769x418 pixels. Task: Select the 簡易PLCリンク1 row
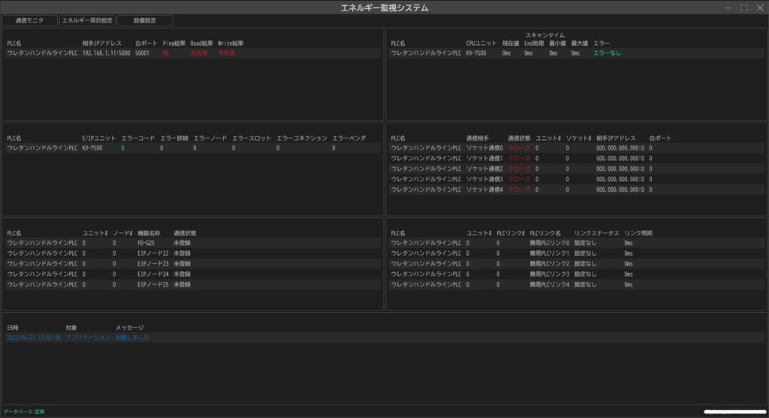click(576, 253)
